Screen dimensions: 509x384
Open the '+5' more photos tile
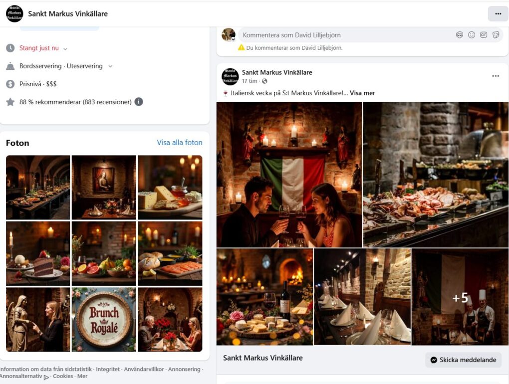click(460, 297)
